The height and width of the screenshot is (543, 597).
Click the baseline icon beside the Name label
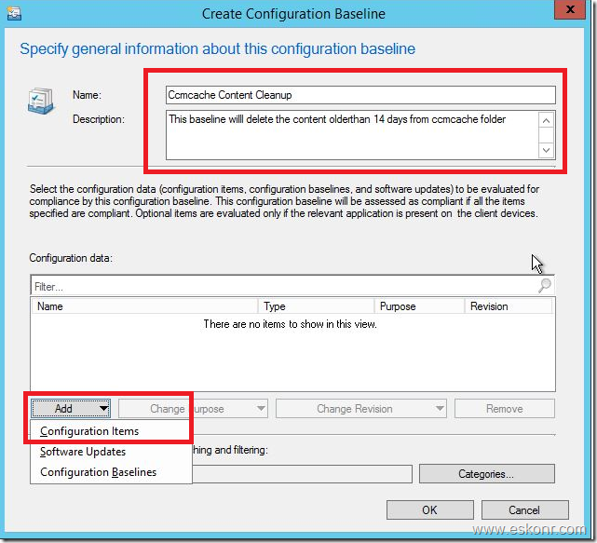(41, 101)
